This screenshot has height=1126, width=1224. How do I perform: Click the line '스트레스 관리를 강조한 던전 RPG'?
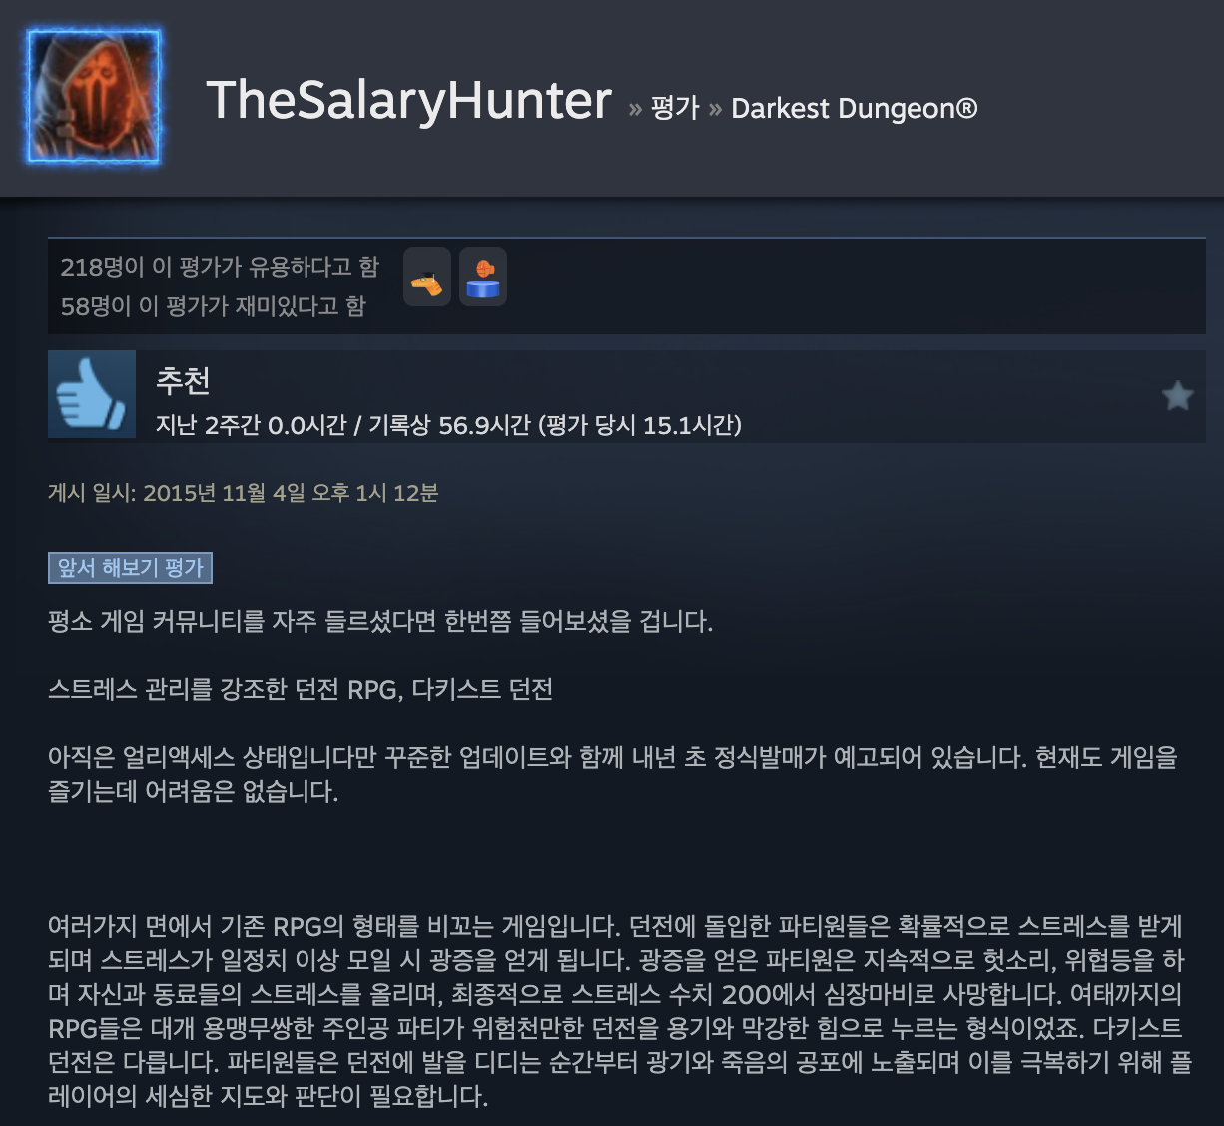pos(301,690)
